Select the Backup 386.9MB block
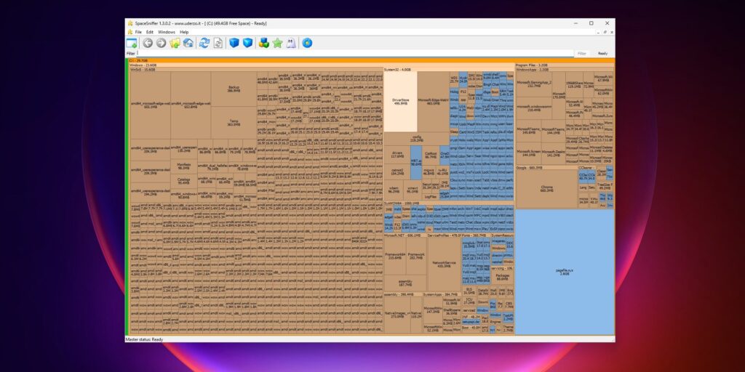The image size is (745, 372). (234, 89)
